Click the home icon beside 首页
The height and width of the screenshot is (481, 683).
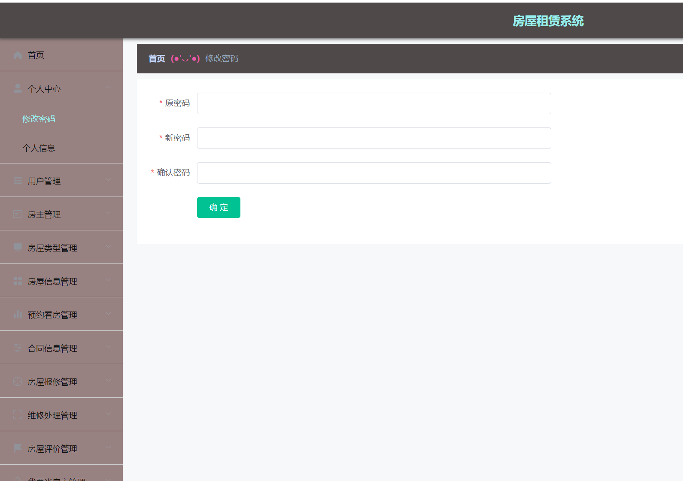click(18, 55)
